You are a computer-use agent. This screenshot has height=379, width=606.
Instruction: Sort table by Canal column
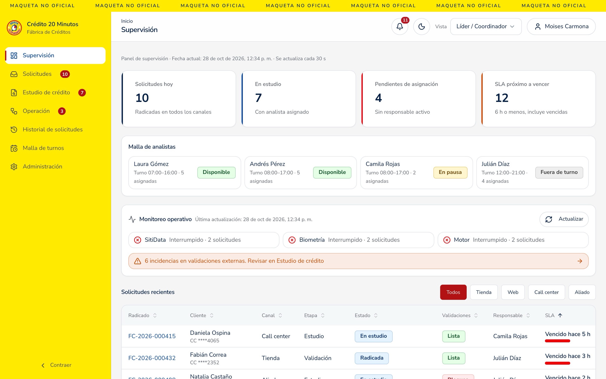pyautogui.click(x=272, y=315)
